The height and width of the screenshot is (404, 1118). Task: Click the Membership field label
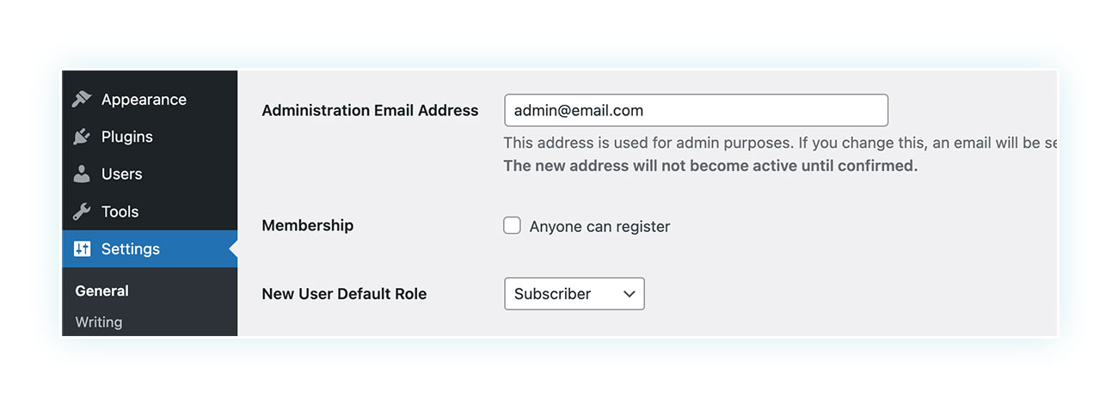click(307, 225)
